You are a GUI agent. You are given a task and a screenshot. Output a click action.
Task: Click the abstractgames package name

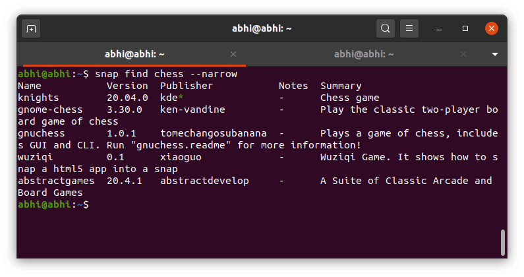[56, 181]
